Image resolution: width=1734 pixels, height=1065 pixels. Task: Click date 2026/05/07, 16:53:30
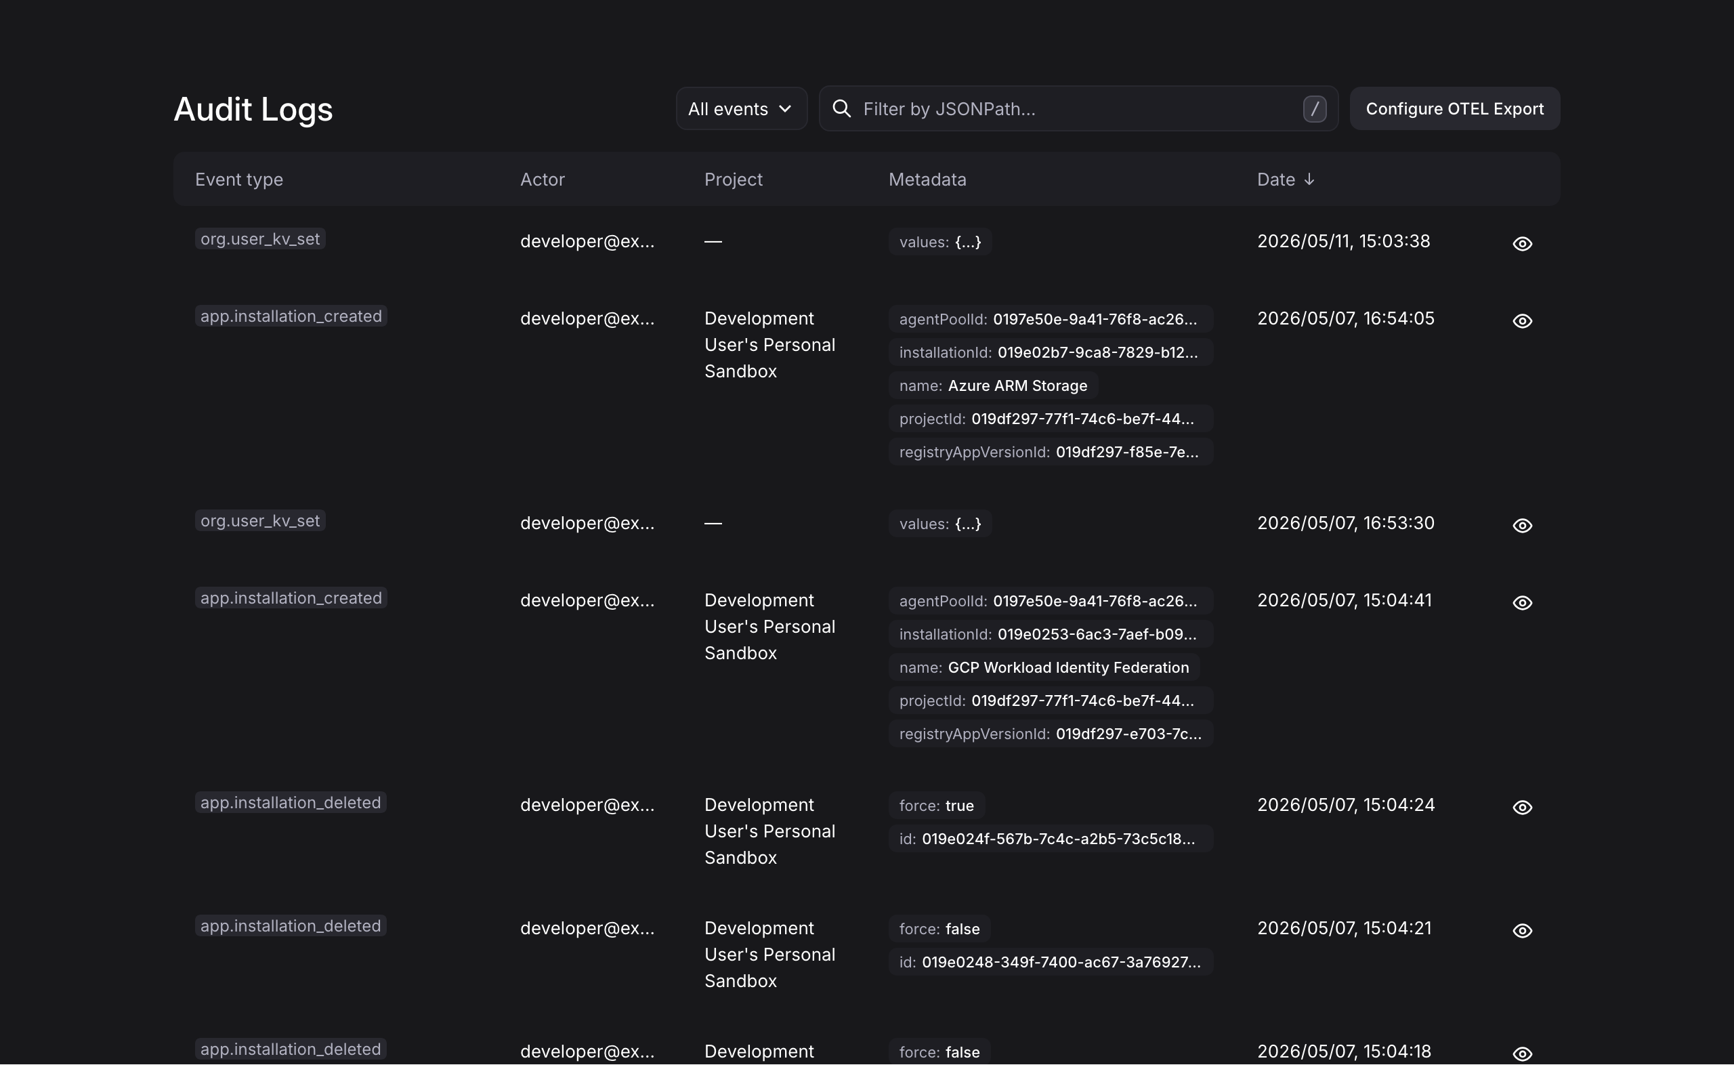pos(1345,523)
